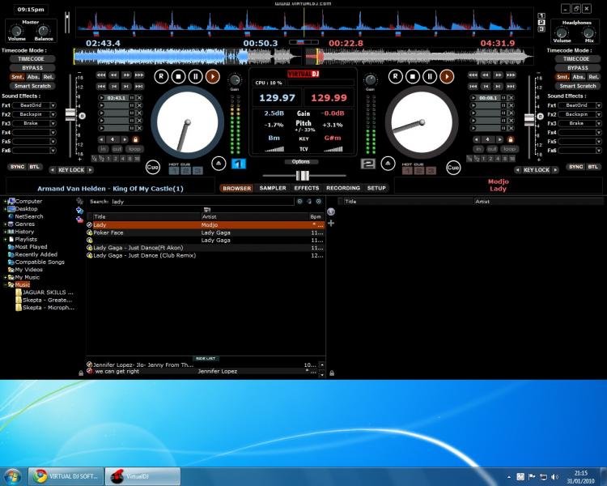Click the search field containing lady
607x486 pixels.
click(202, 202)
